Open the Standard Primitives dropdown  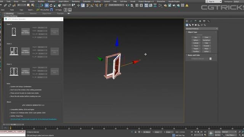(x=202, y=29)
